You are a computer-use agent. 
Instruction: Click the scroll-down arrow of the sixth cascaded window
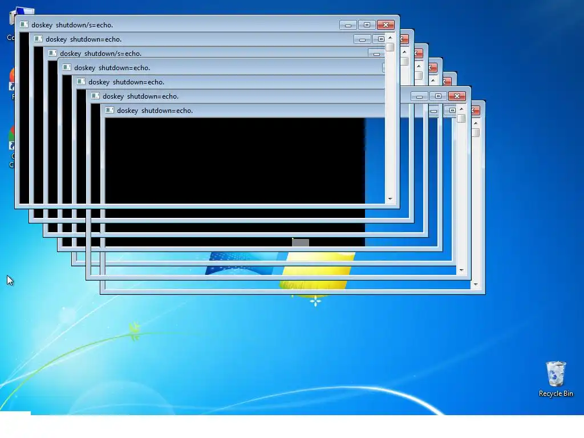(x=461, y=270)
